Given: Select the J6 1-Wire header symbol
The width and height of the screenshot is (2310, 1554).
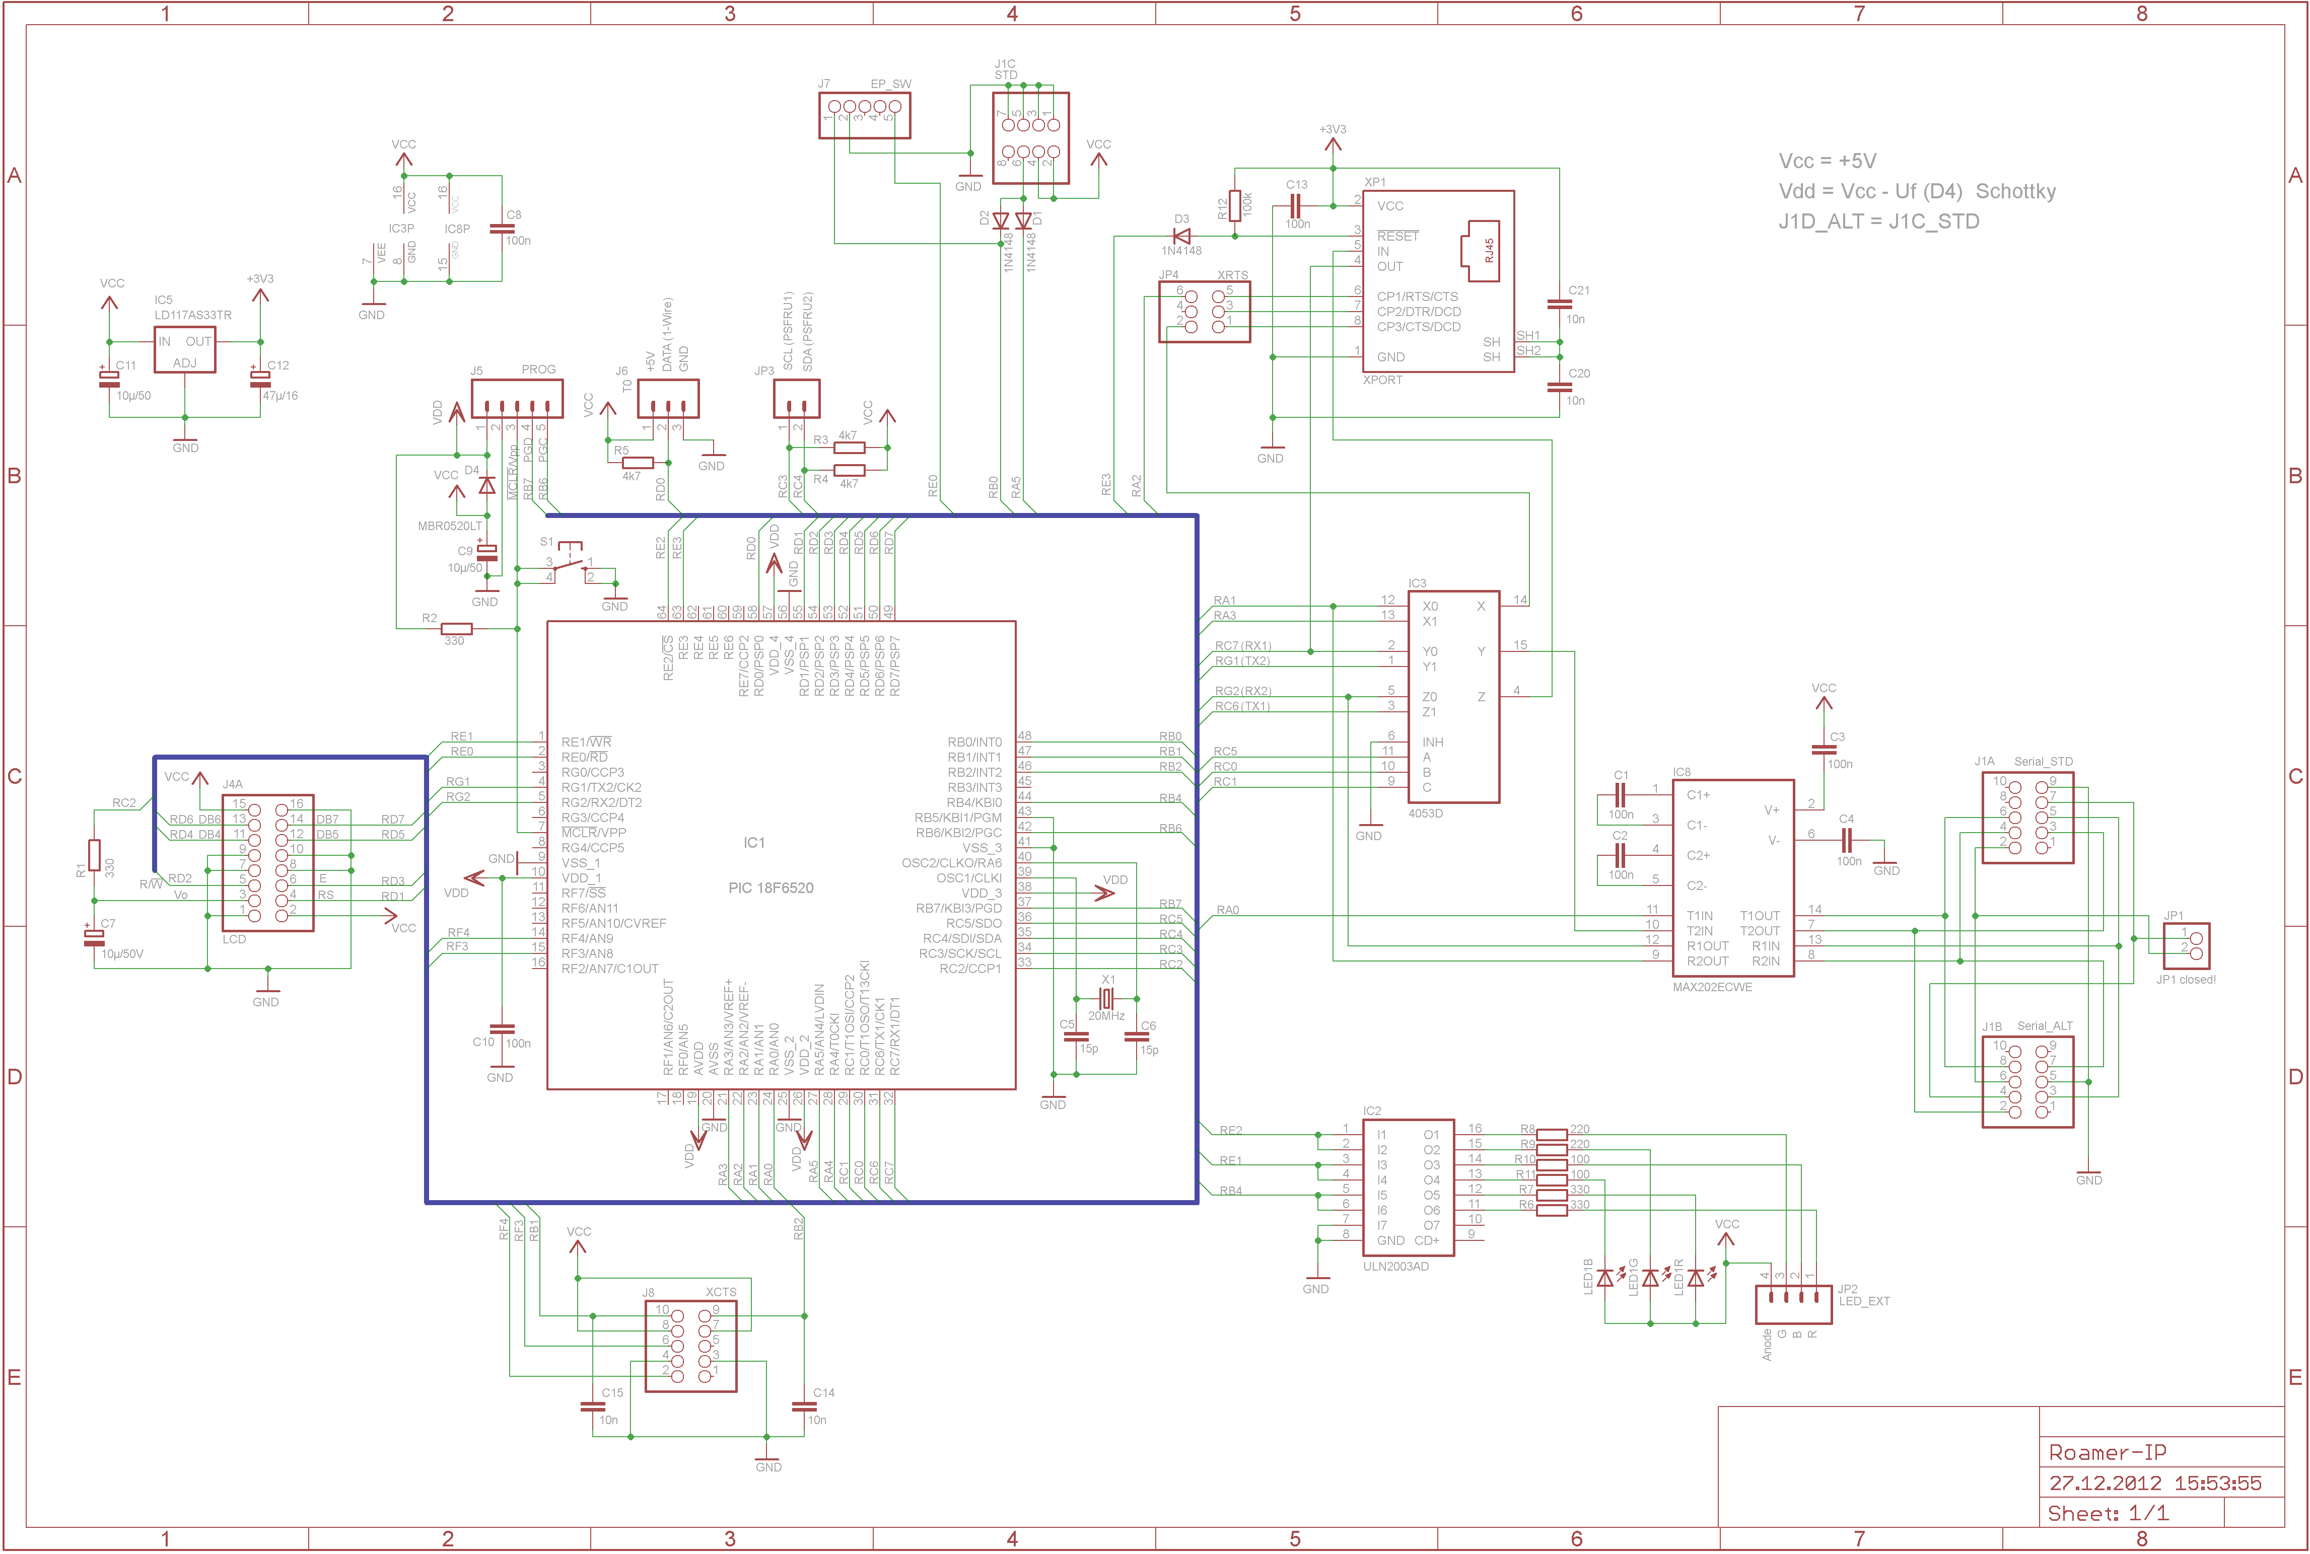Looking at the screenshot, I should pyautogui.click(x=667, y=398).
